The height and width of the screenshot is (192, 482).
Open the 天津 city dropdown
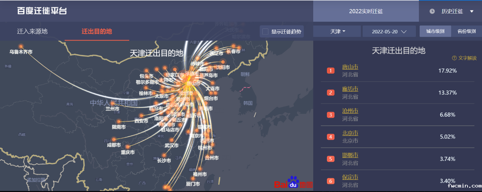tap(338, 31)
